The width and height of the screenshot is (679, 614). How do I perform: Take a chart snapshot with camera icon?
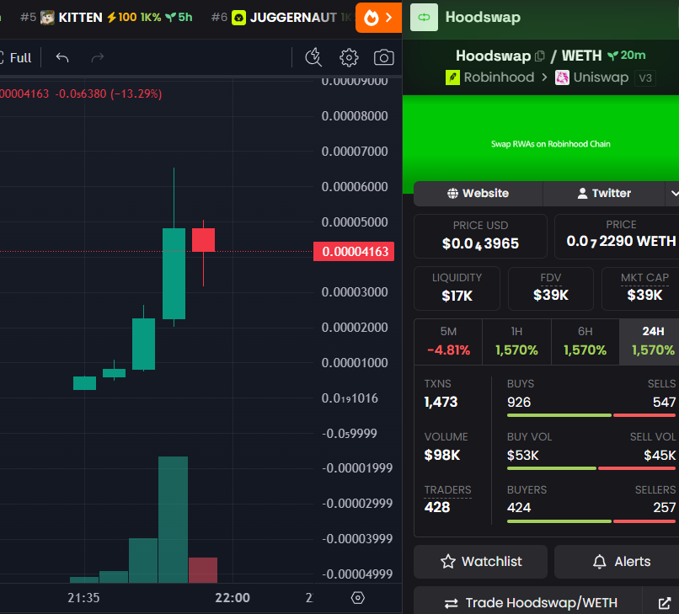pos(383,57)
